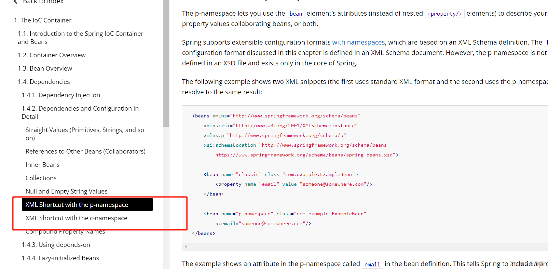Open the Inner Beans entry
548x269 pixels.
tap(43, 165)
